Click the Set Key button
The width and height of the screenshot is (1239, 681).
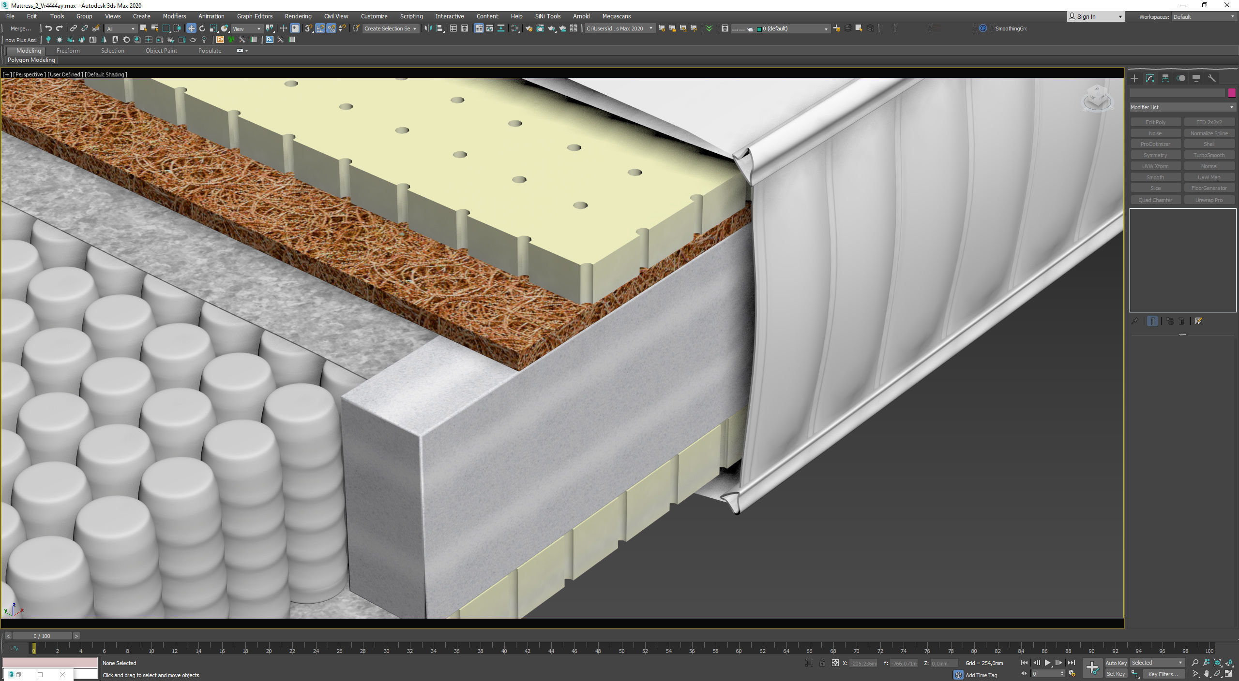[1116, 674]
